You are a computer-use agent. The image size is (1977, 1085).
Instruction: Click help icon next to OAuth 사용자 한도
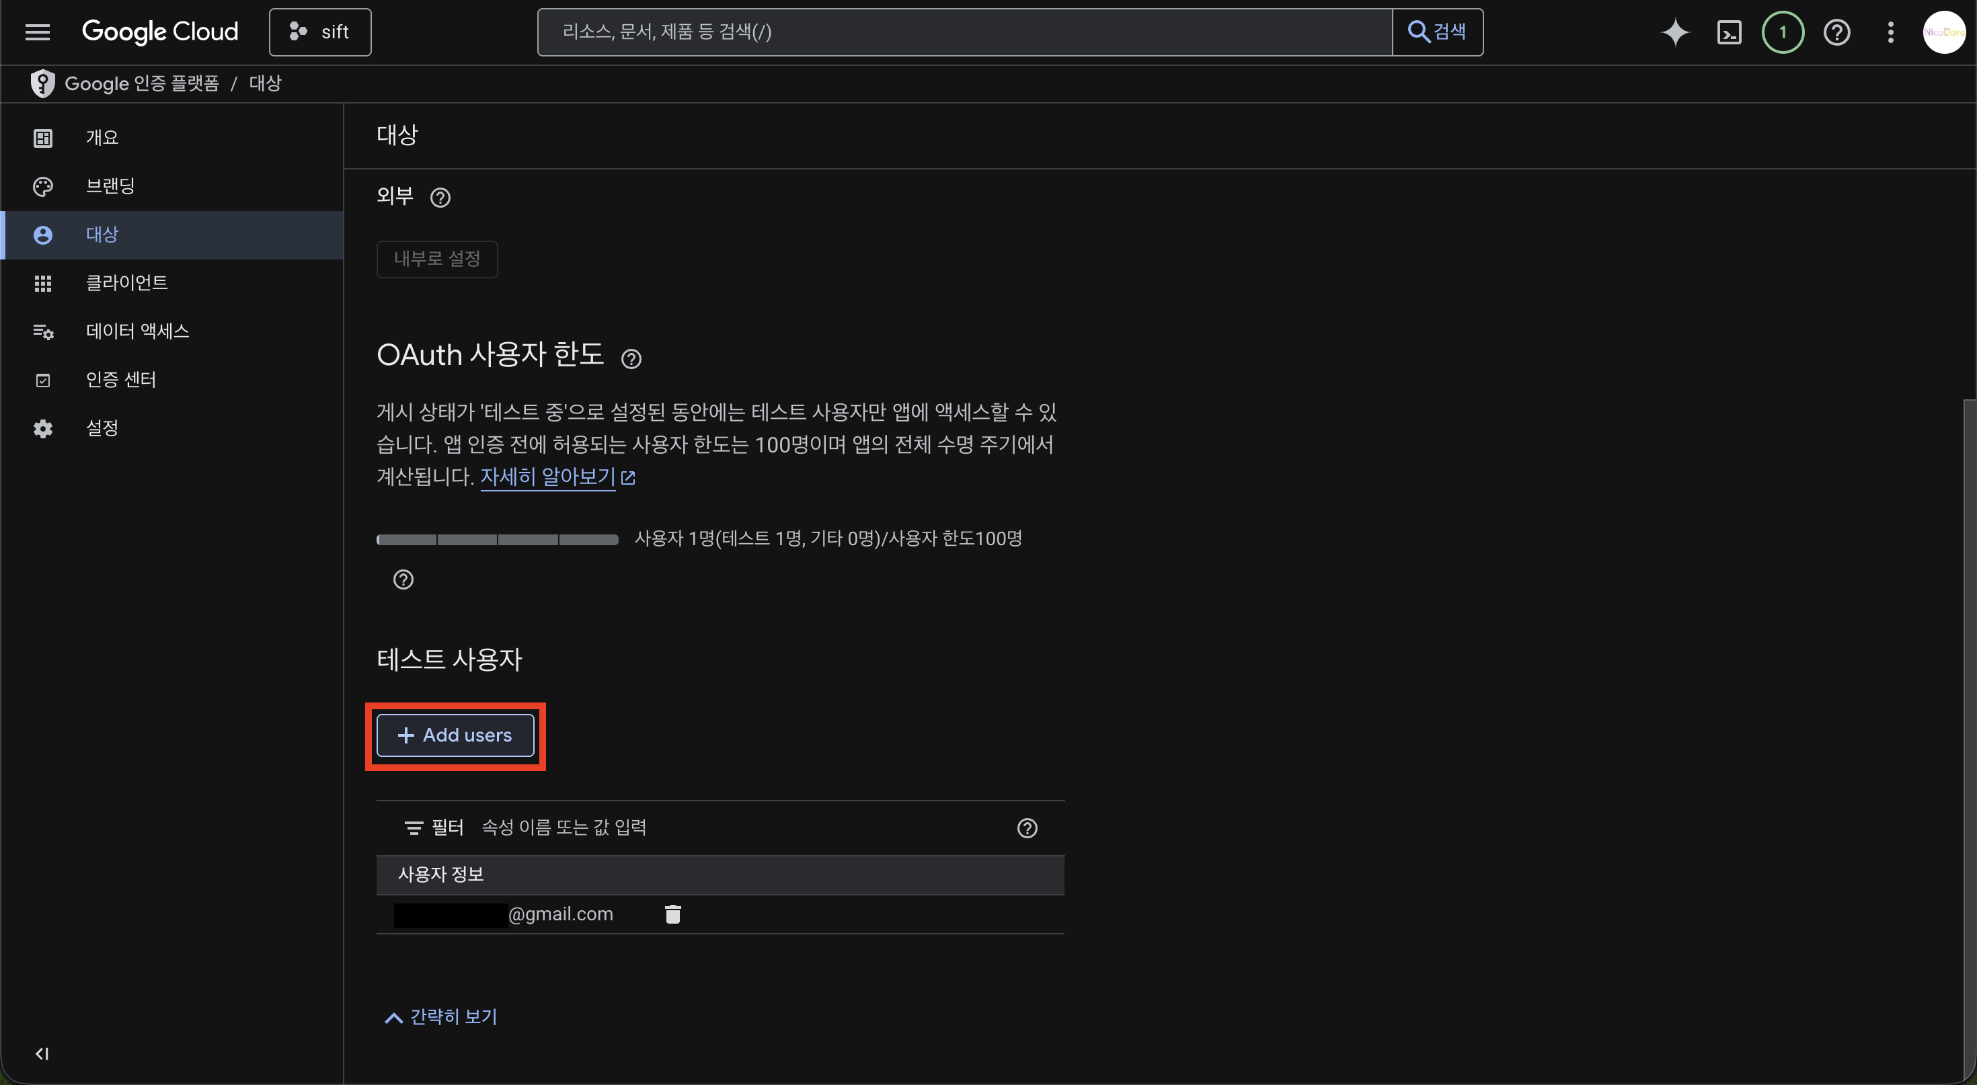point(631,358)
